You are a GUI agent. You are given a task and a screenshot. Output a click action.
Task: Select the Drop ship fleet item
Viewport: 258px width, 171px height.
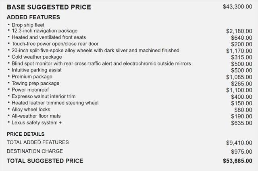click(x=28, y=25)
